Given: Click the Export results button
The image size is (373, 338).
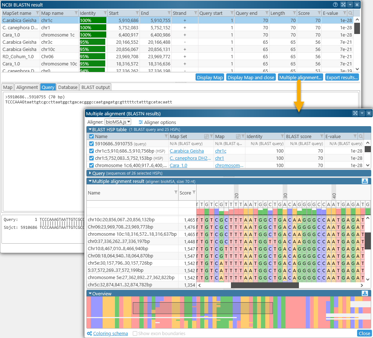Looking at the screenshot, I should pyautogui.click(x=342, y=77).
